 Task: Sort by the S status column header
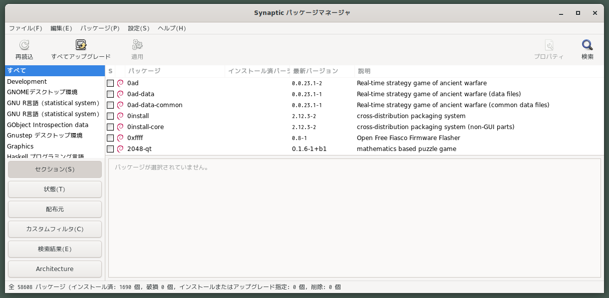coord(110,71)
